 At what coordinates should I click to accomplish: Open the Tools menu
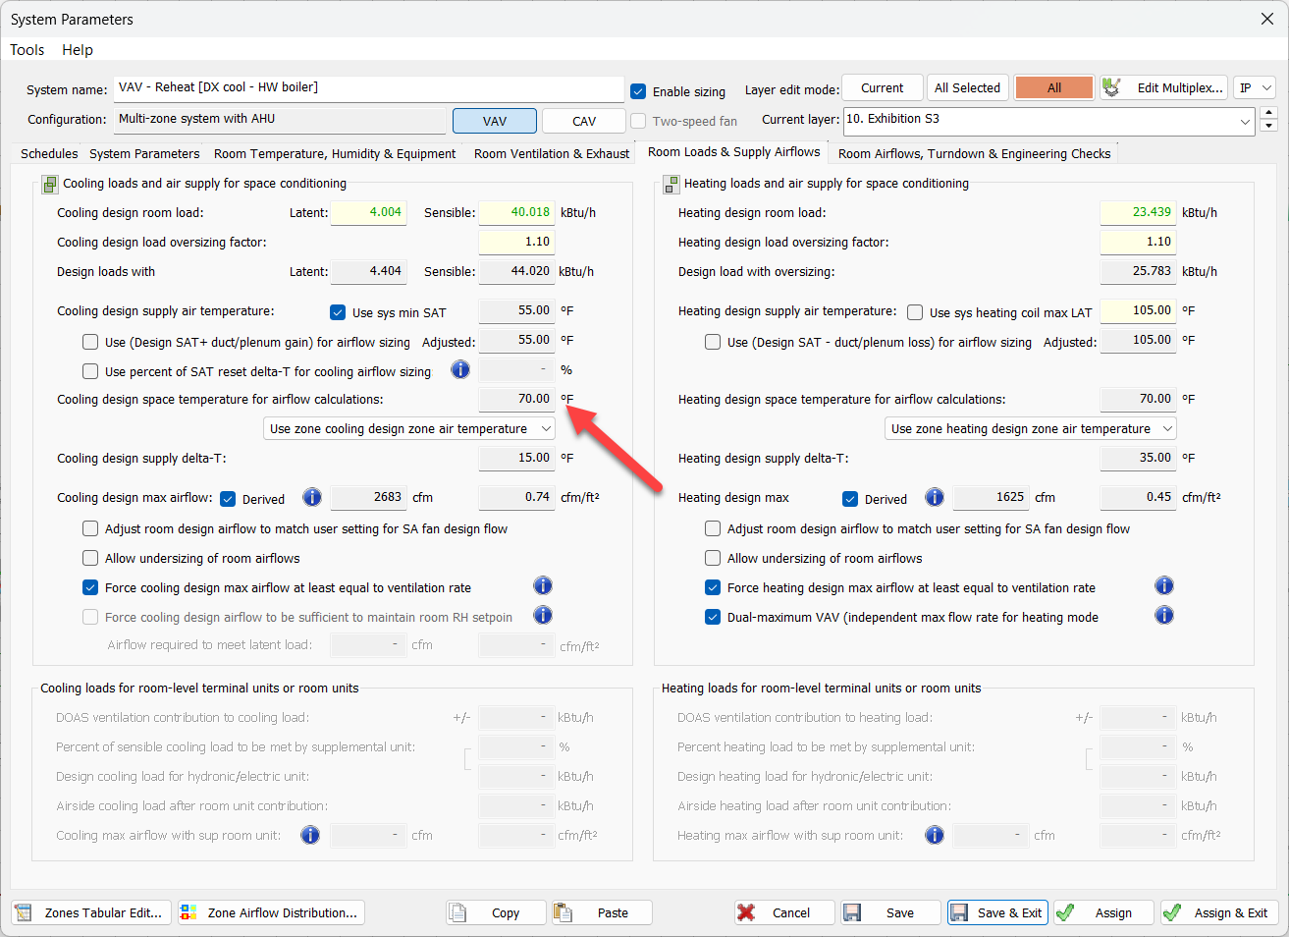pos(27,50)
